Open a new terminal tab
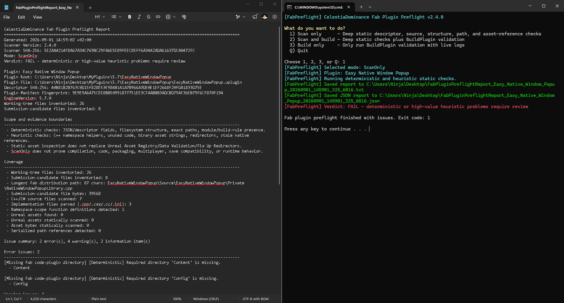The height and width of the screenshot is (303, 564). point(361,7)
